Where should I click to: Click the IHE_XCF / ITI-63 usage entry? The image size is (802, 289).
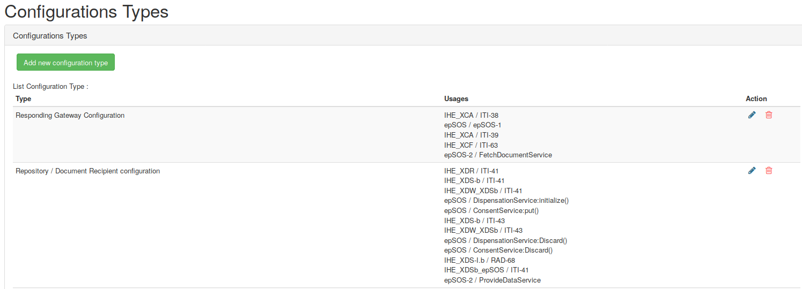pos(471,146)
